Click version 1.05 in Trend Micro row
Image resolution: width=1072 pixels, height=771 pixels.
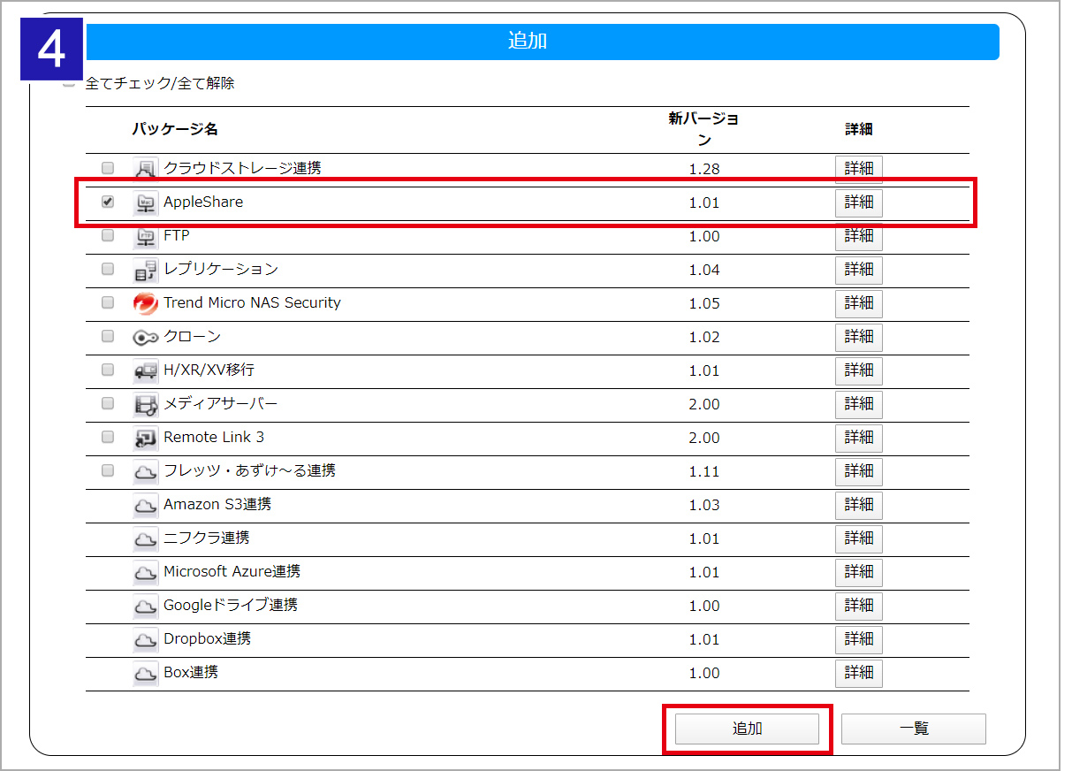704,303
